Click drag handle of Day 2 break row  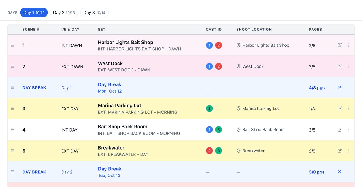12,172
